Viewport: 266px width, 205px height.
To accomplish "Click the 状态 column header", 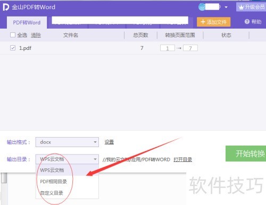I will [x=226, y=35].
